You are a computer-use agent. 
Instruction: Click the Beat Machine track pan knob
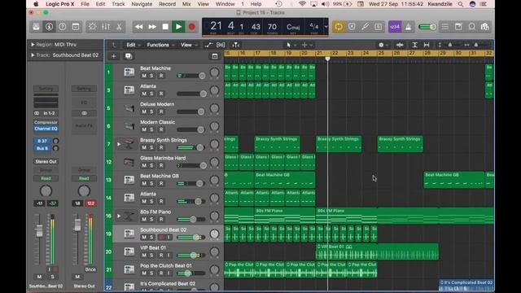215,72
